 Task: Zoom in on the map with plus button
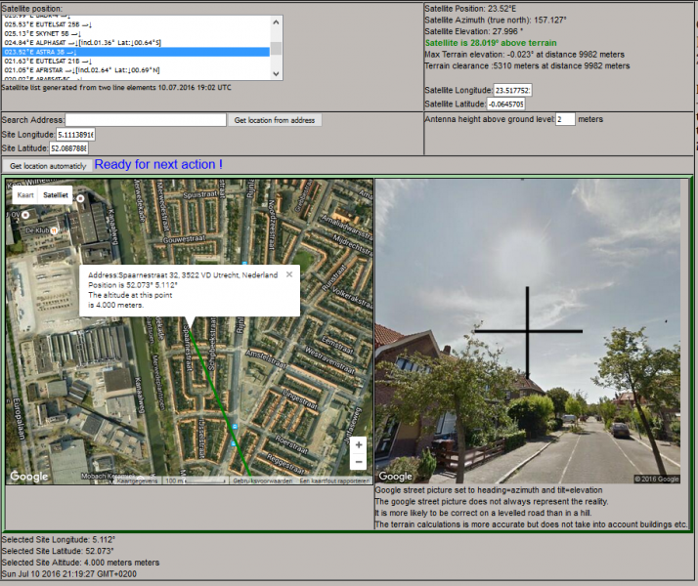pos(359,444)
